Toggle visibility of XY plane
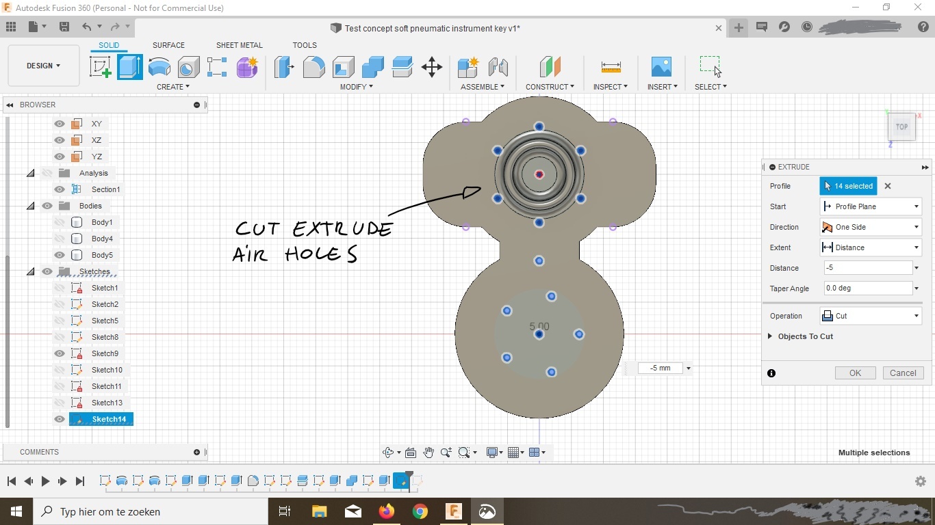This screenshot has height=525, width=935. click(60, 124)
